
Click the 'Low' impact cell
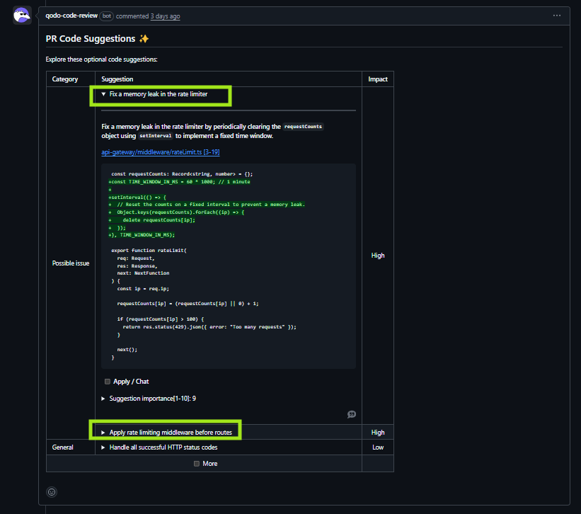coord(378,447)
